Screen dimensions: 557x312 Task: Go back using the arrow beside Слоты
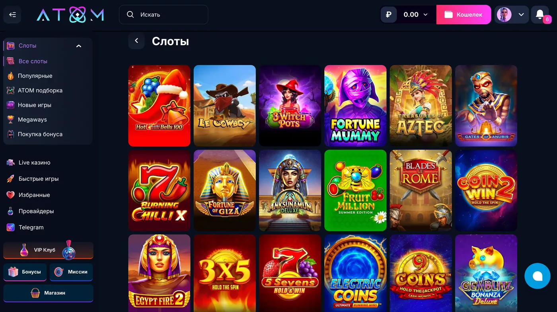[x=136, y=41]
